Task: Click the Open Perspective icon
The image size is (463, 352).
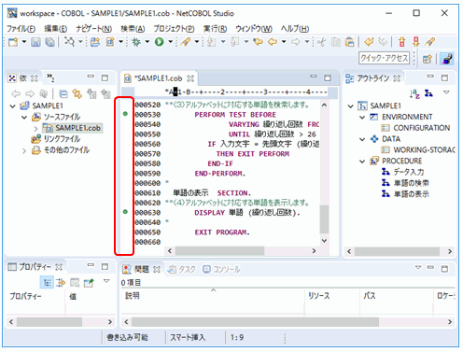Action: [428, 59]
